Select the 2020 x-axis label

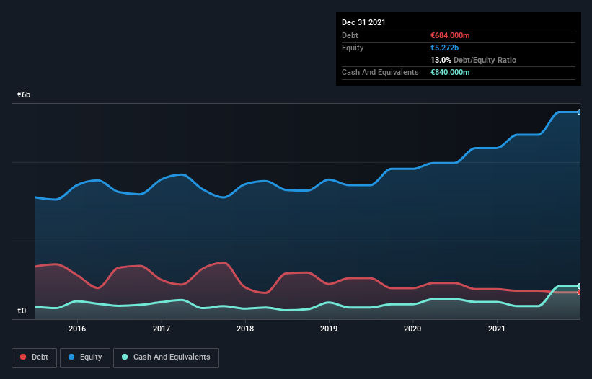tap(412, 329)
